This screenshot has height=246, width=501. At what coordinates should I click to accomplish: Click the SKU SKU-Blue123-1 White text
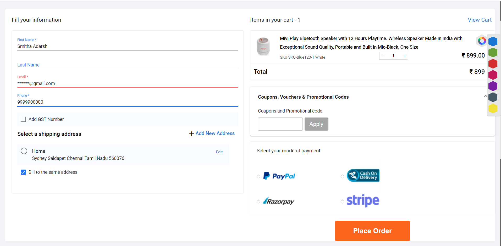(302, 57)
